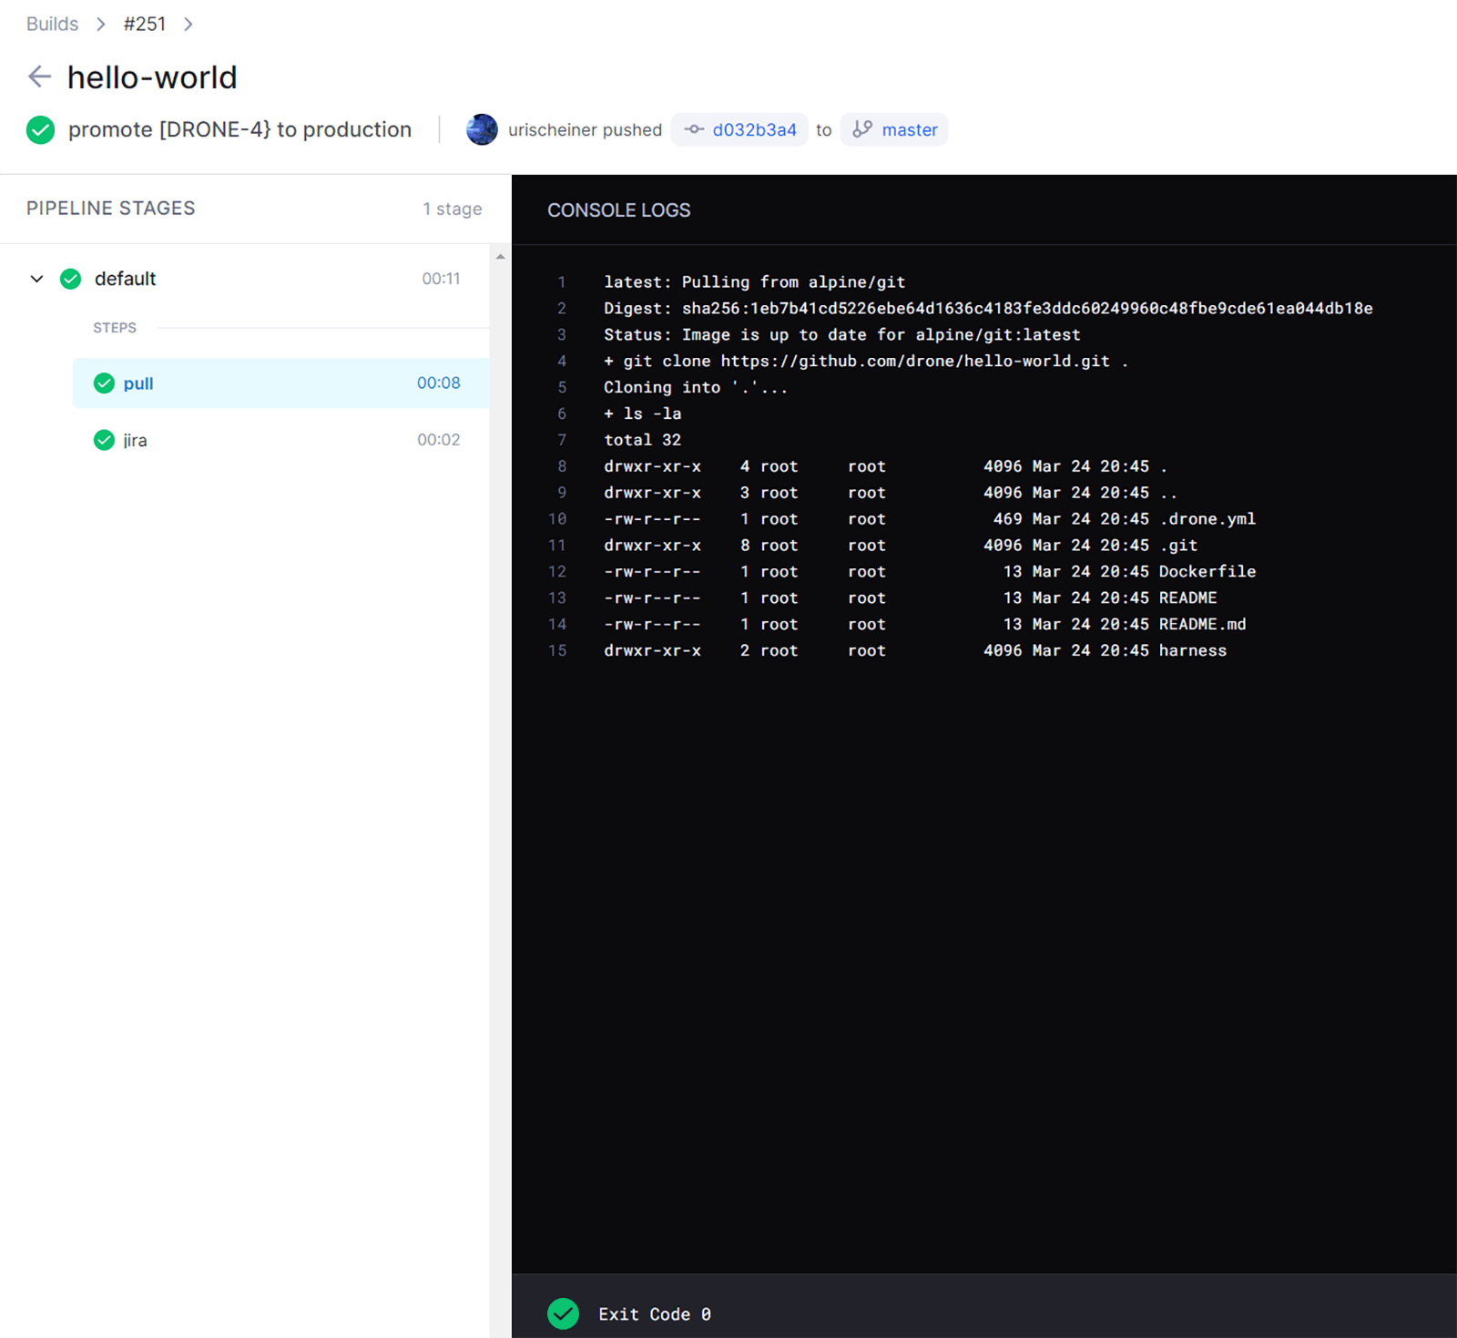Click the green check on the pull step
The image size is (1457, 1338).
104,383
